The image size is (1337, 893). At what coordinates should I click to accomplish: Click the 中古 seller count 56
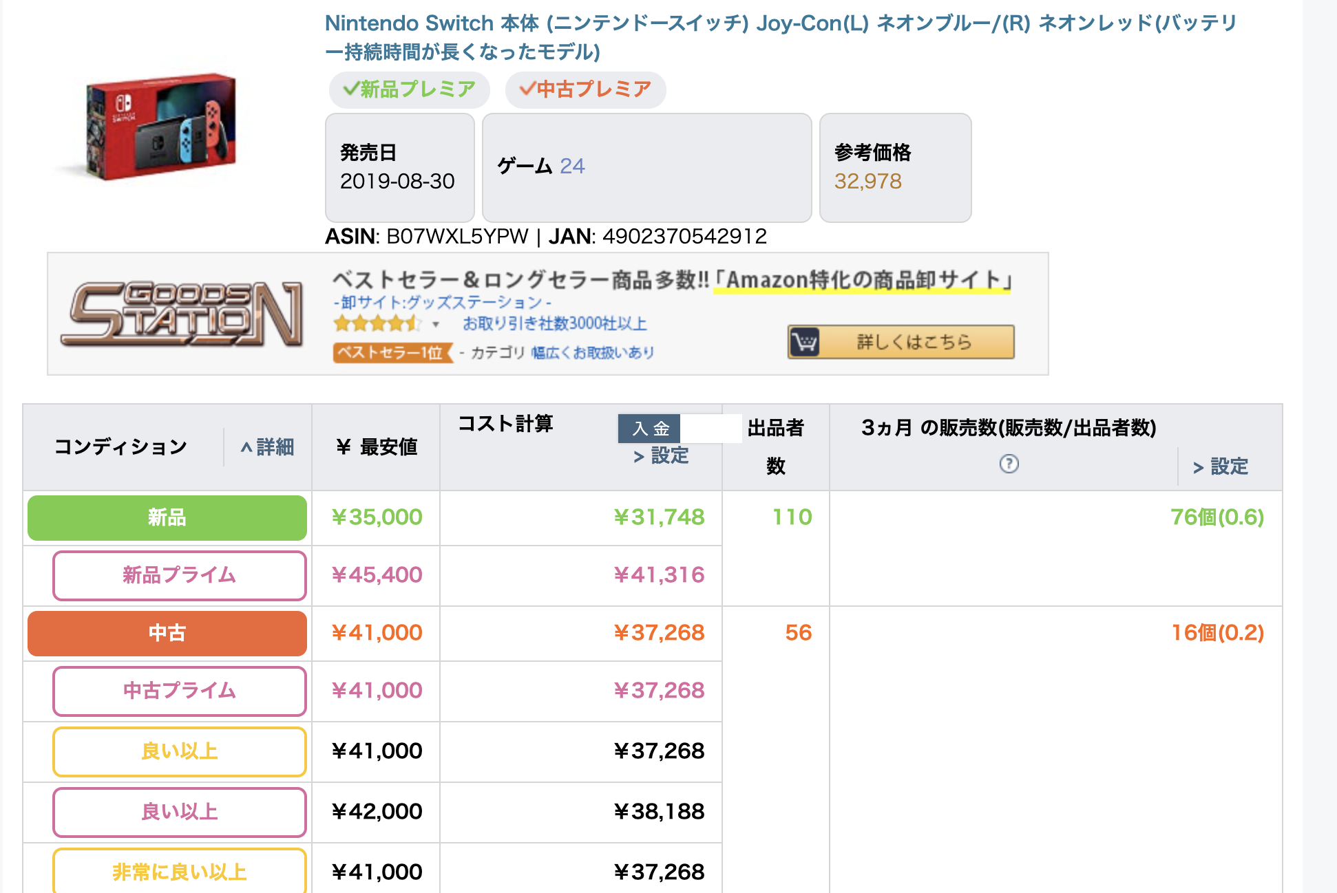(x=799, y=633)
